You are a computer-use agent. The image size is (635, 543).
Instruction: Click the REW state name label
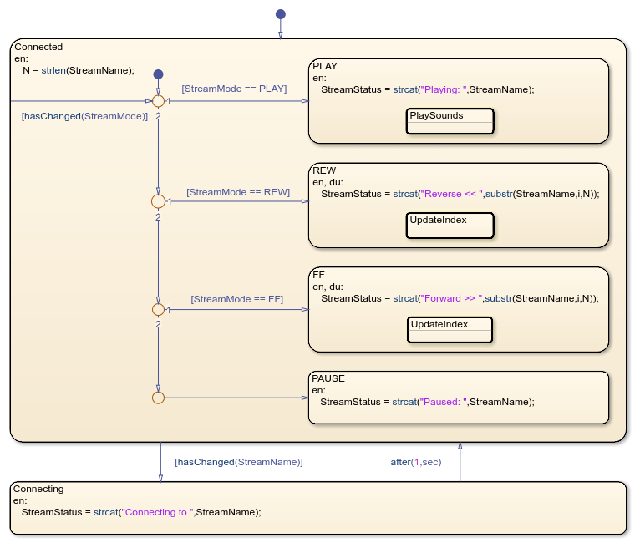pos(324,170)
